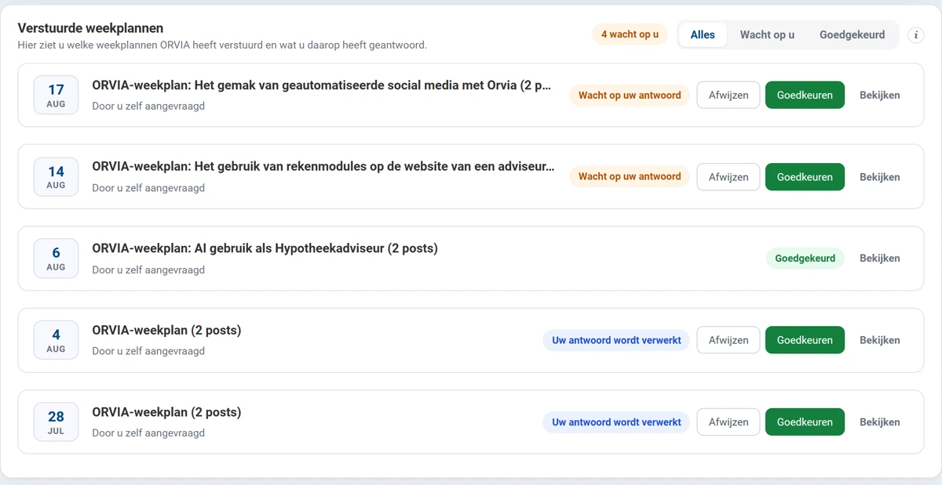The width and height of the screenshot is (942, 485).
Task: Click 'Wacht op uw antwoord' badge for 17 AUG
Action: coord(630,96)
